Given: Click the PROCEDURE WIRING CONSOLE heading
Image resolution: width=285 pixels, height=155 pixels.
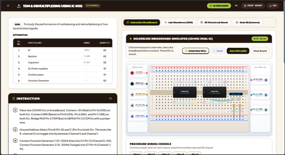Looking at the screenshot, I should coord(150,144).
